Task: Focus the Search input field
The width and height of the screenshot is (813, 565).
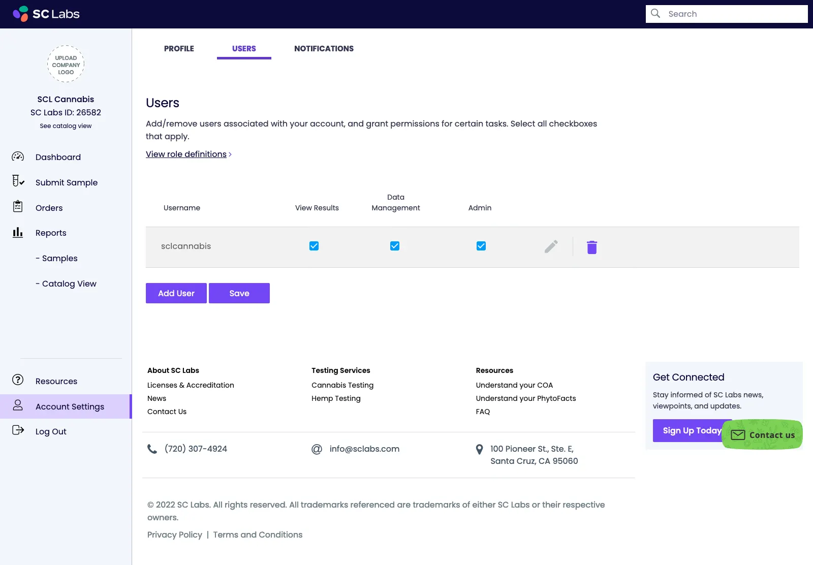Action: 727,14
